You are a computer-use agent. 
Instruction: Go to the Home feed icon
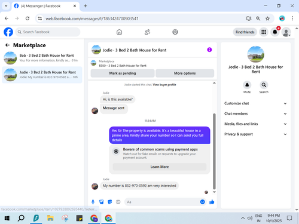point(119,32)
